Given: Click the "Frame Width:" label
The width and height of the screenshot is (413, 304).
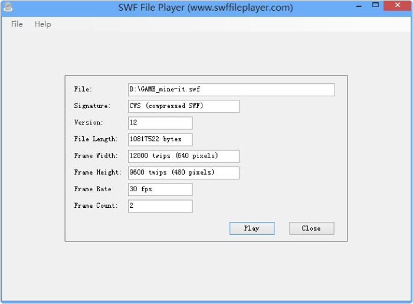Looking at the screenshot, I should 96,156.
